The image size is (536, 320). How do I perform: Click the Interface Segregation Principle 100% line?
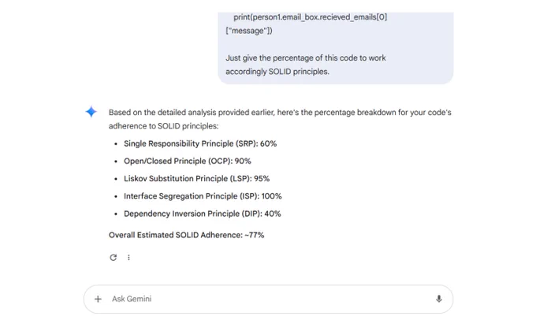[x=203, y=196]
